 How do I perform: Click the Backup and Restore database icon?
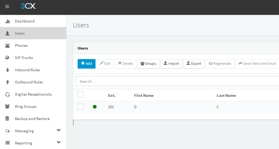click(x=7, y=119)
